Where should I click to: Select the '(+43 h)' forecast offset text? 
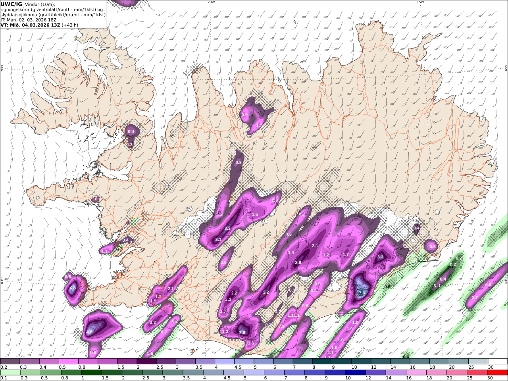[x=70, y=25]
